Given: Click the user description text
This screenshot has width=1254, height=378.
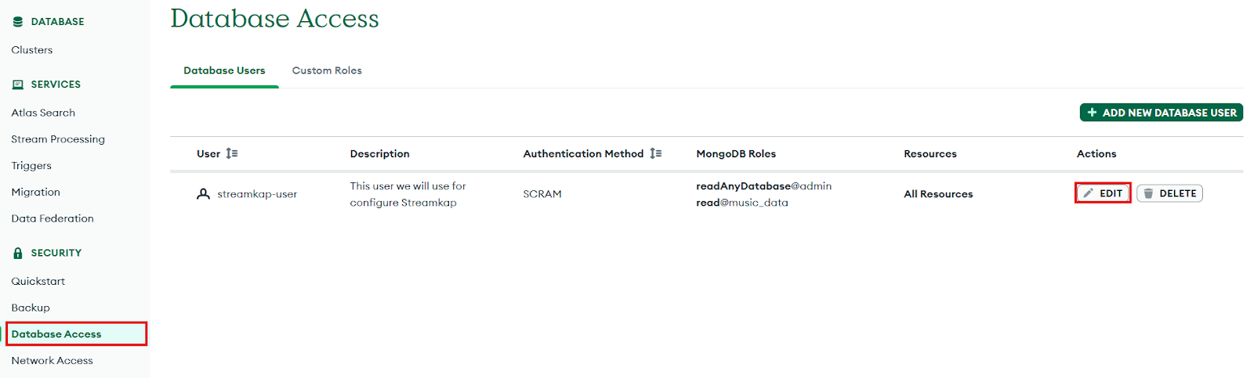Looking at the screenshot, I should click(x=408, y=194).
